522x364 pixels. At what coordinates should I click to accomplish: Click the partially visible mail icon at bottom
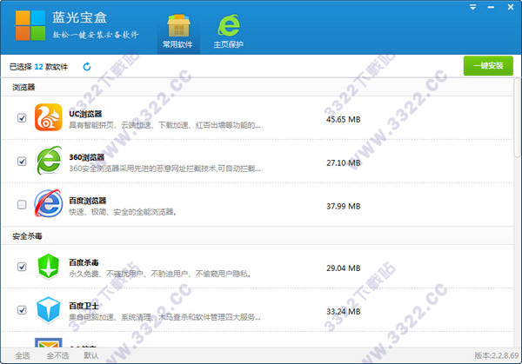[x=49, y=343]
